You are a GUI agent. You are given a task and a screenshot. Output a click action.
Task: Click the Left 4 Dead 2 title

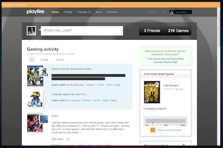coord(171,85)
